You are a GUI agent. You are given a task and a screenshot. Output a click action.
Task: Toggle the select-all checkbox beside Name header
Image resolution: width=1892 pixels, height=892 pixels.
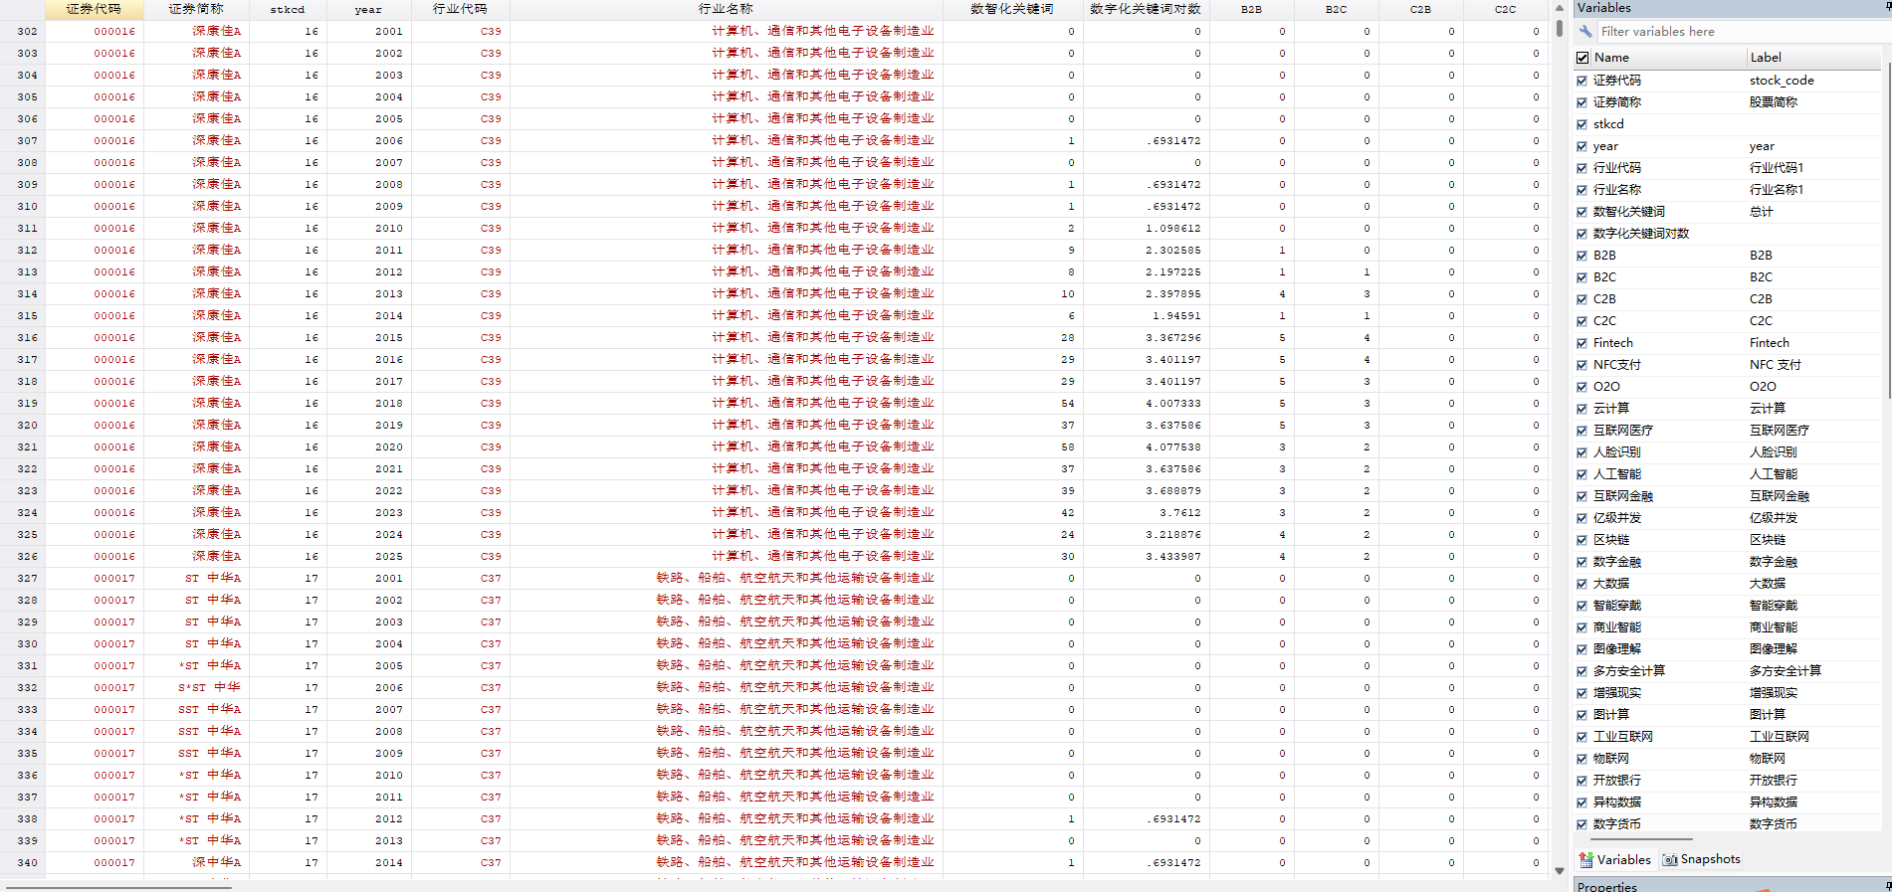pos(1582,58)
